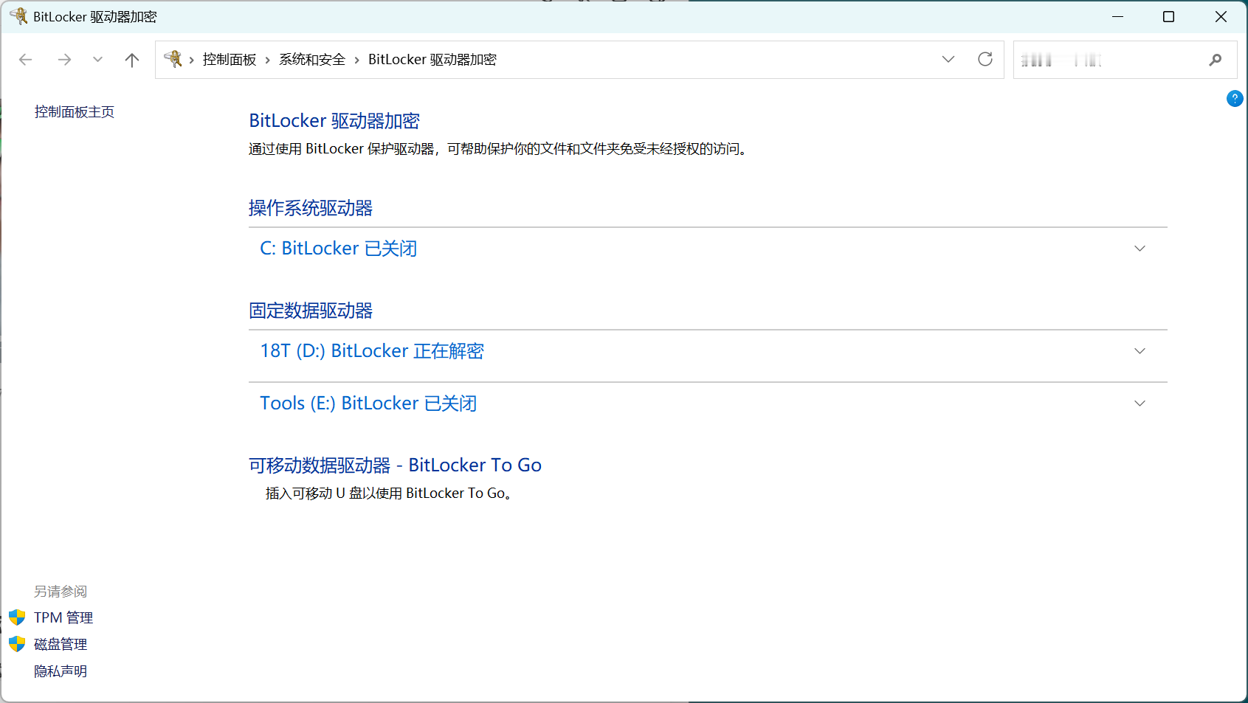This screenshot has height=703, width=1248.
Task: Click the BitLocker keys icon in address bar
Action: [x=173, y=59]
